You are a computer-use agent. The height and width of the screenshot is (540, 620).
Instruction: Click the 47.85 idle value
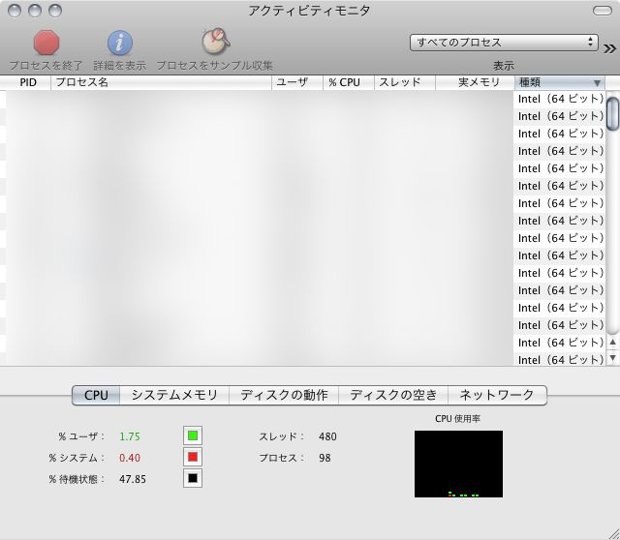point(133,479)
